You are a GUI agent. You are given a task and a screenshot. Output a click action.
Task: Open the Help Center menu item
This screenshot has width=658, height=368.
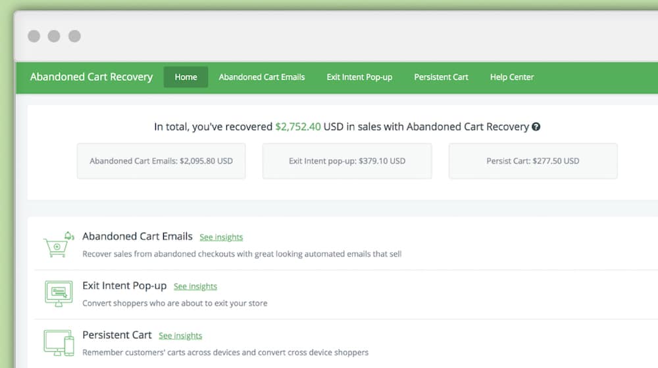[x=512, y=77]
